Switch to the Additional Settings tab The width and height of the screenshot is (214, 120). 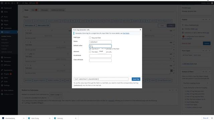click(58, 10)
